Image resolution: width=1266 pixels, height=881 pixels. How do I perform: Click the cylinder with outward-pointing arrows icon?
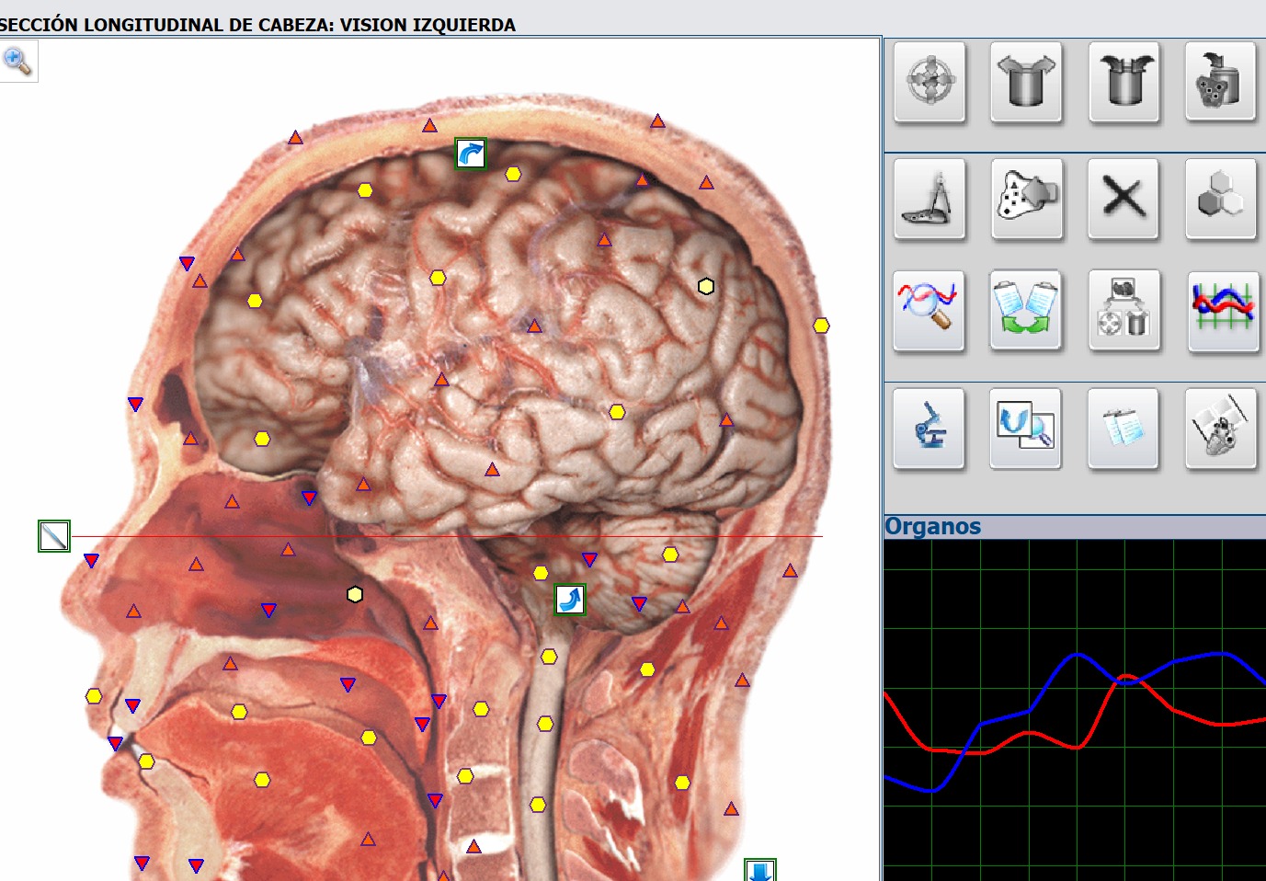[1026, 82]
